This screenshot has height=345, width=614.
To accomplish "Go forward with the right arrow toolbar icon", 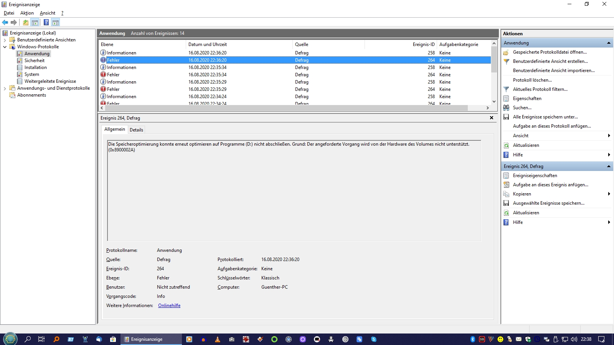I will [14, 22].
